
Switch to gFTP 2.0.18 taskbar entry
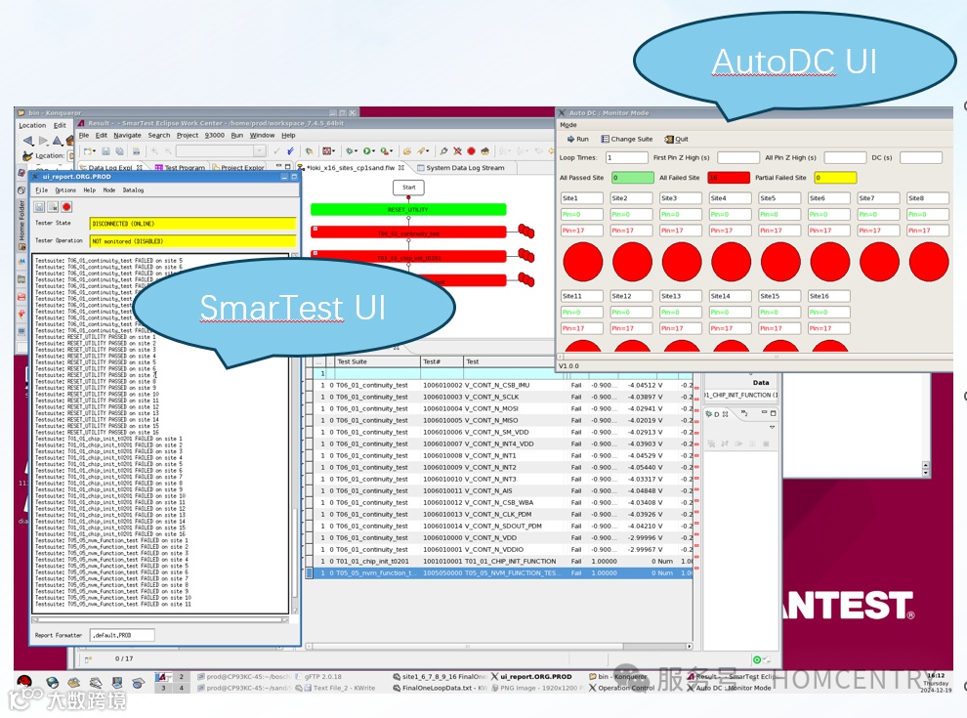[x=318, y=677]
